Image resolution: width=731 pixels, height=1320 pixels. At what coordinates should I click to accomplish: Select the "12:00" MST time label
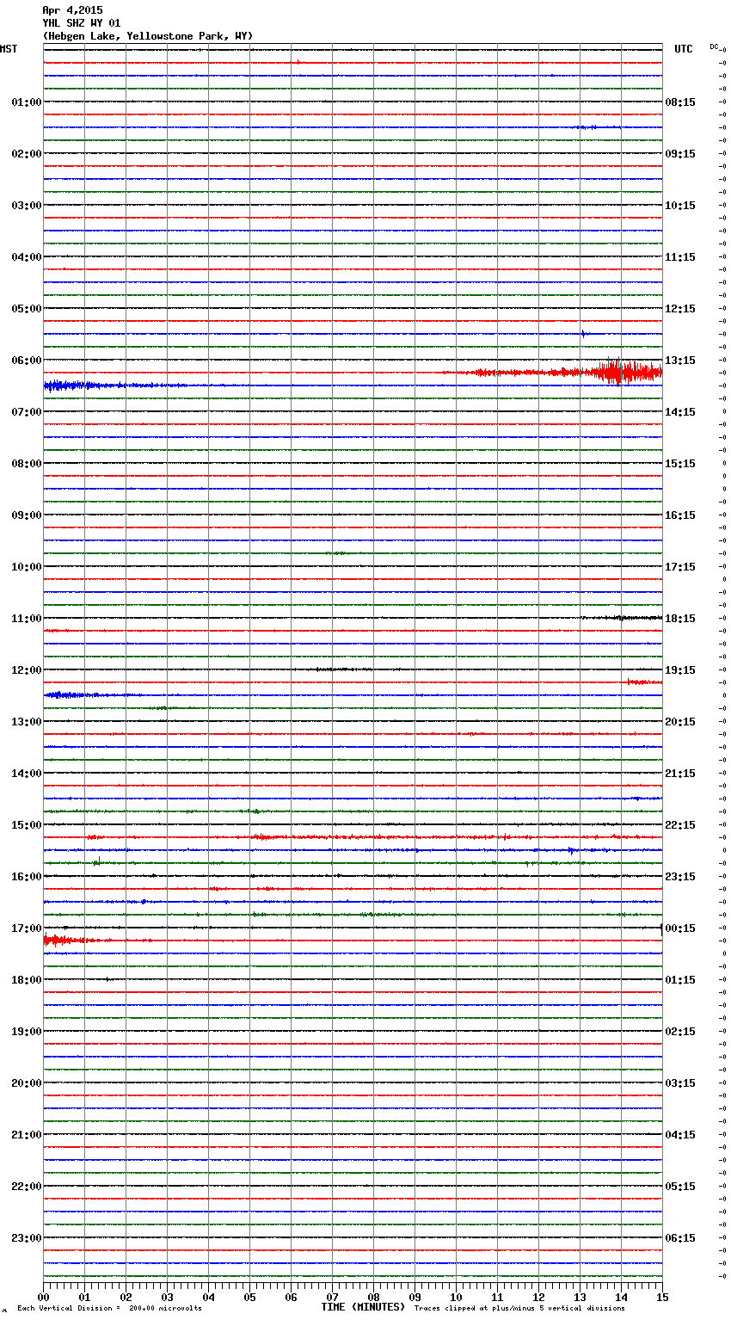click(x=27, y=670)
